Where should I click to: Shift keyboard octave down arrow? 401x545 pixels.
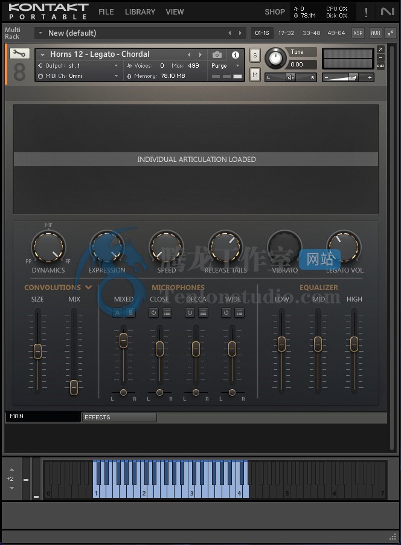[x=11, y=488]
